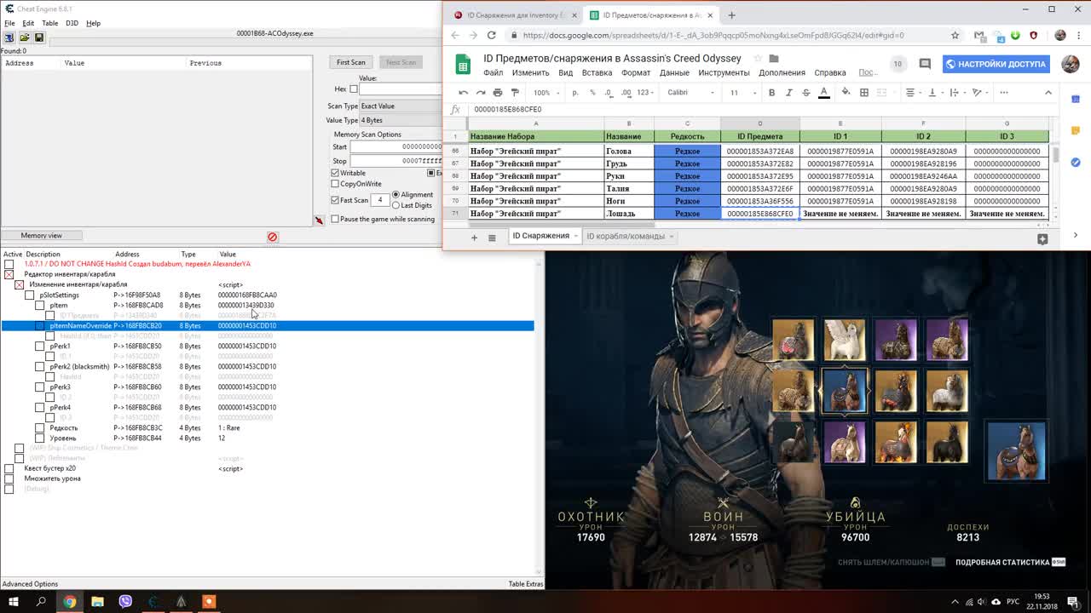
Task: Check Pause the game while scanning
Action: coord(335,219)
